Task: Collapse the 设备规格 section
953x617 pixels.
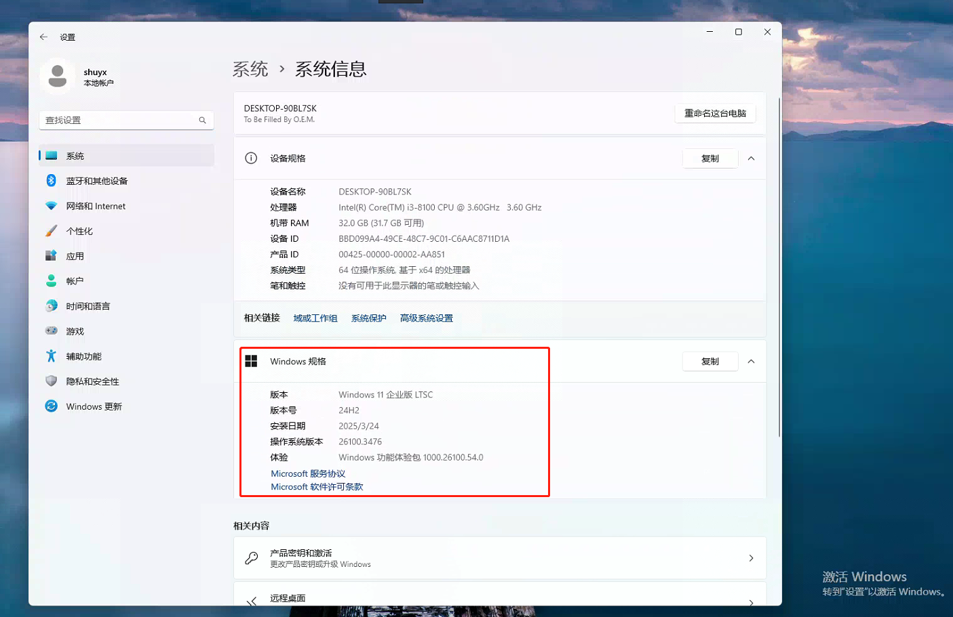Action: pyautogui.click(x=751, y=158)
